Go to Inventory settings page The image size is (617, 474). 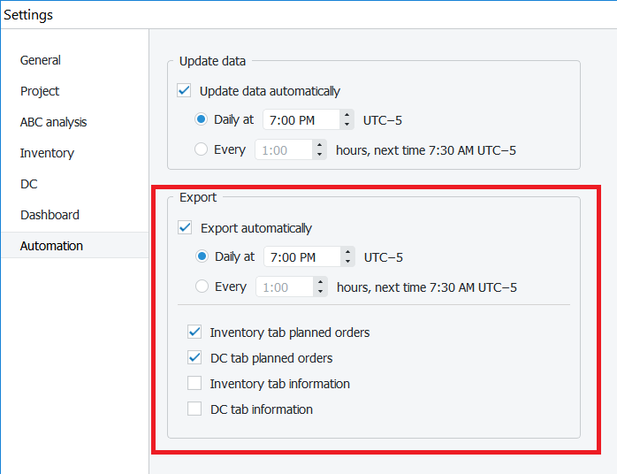click(47, 153)
